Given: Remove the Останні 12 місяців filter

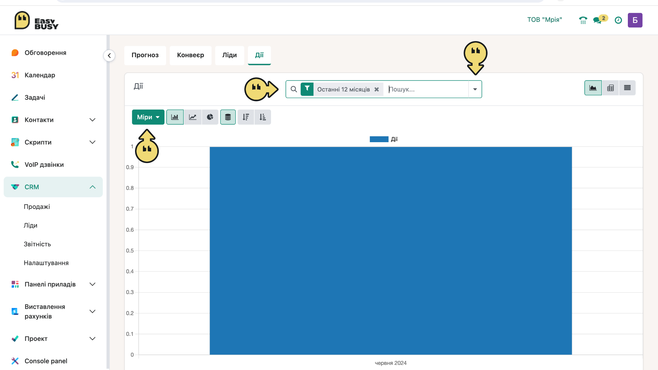Looking at the screenshot, I should click(x=377, y=89).
